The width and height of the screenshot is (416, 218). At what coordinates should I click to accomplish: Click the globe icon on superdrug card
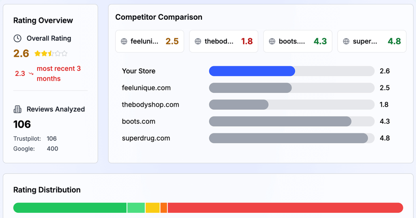click(x=346, y=41)
